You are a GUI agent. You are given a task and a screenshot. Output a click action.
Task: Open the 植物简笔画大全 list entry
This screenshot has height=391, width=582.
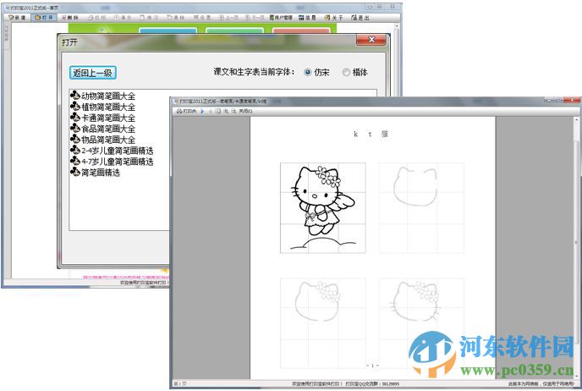click(x=103, y=107)
